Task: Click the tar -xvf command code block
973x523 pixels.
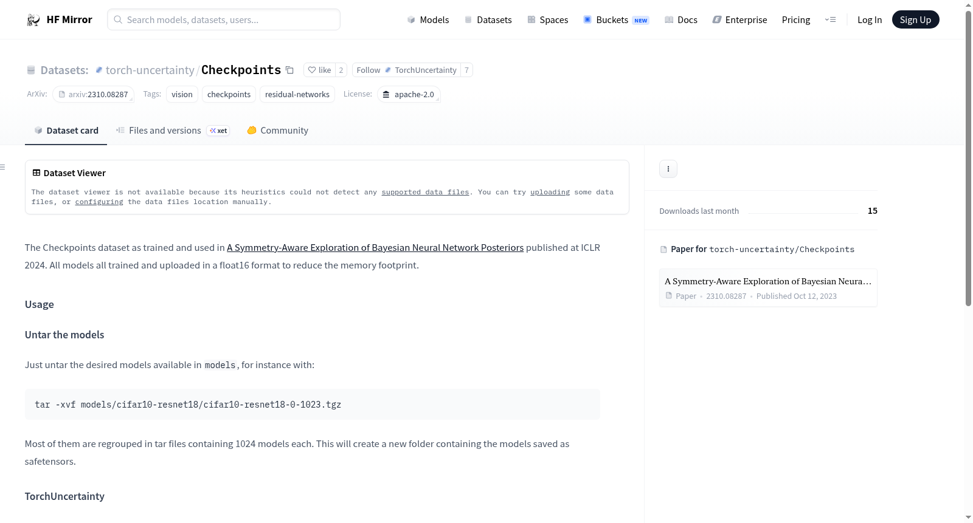Action: pyautogui.click(x=313, y=405)
